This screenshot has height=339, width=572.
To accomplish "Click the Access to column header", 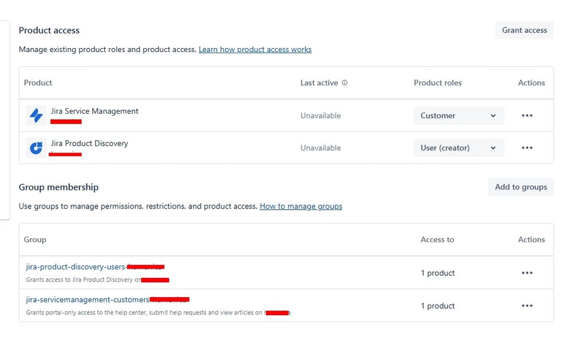I will click(437, 240).
